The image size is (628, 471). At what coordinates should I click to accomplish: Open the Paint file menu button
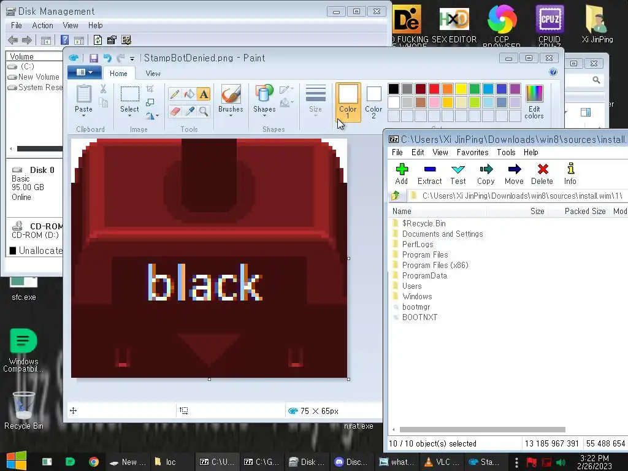(84, 72)
